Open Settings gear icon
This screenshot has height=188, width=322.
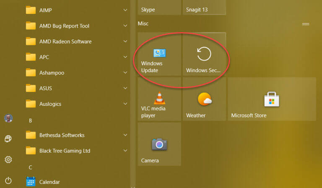[x=8, y=159]
